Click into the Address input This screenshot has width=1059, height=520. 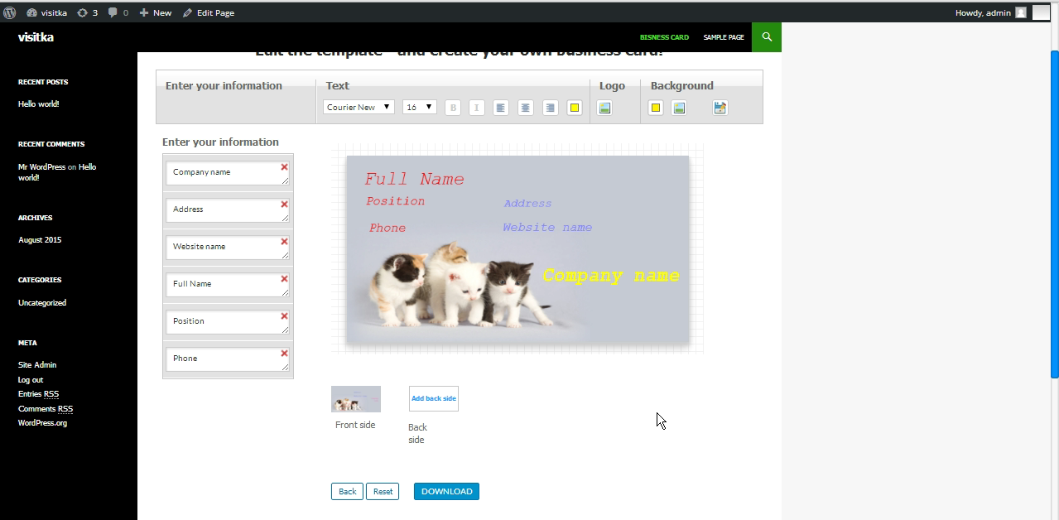(228, 210)
